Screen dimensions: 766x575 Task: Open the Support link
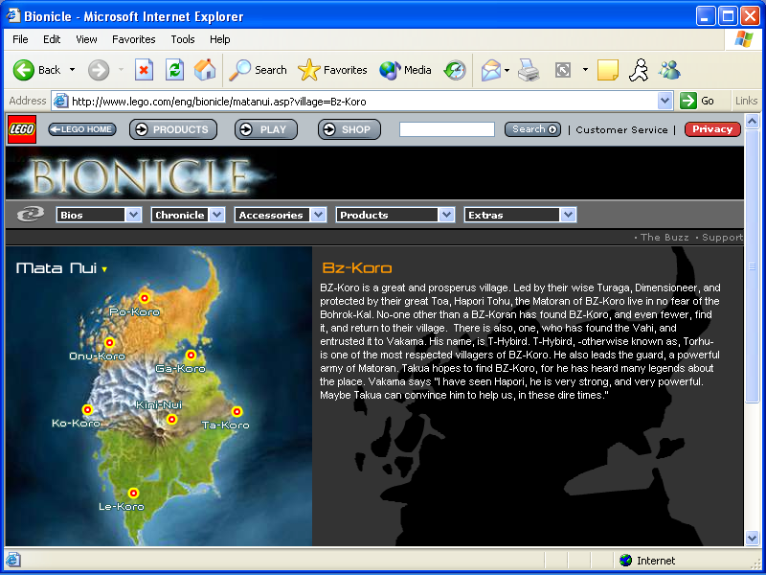point(722,237)
